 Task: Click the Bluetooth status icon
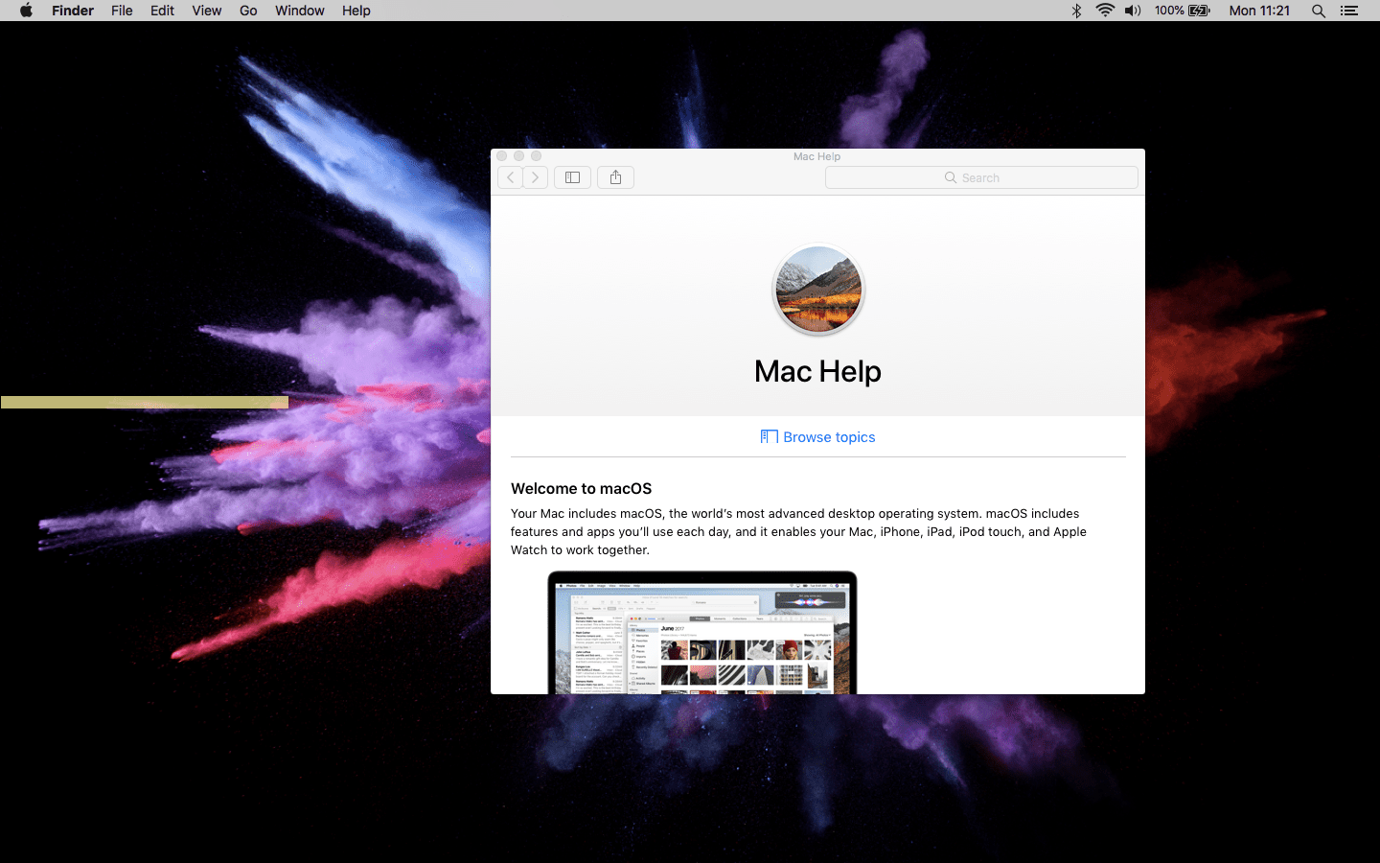pyautogui.click(x=1076, y=11)
